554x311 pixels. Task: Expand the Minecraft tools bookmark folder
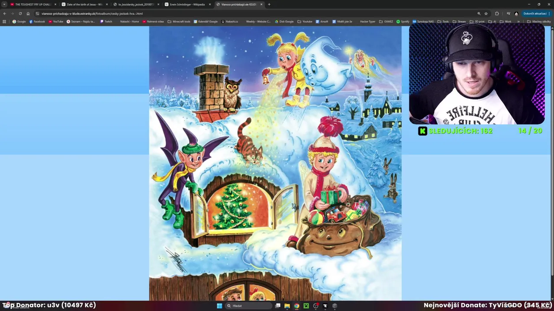click(179, 22)
